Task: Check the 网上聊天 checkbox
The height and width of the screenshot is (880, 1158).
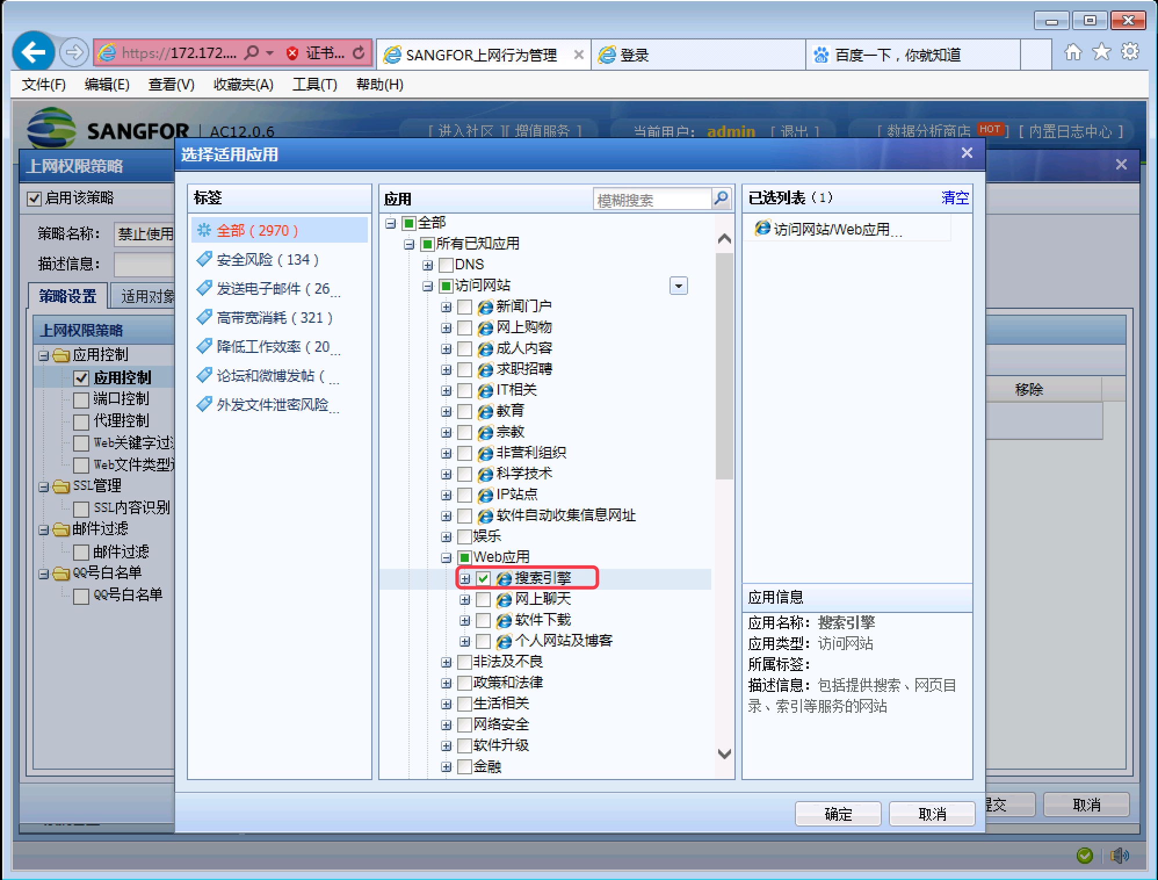Action: pos(483,599)
